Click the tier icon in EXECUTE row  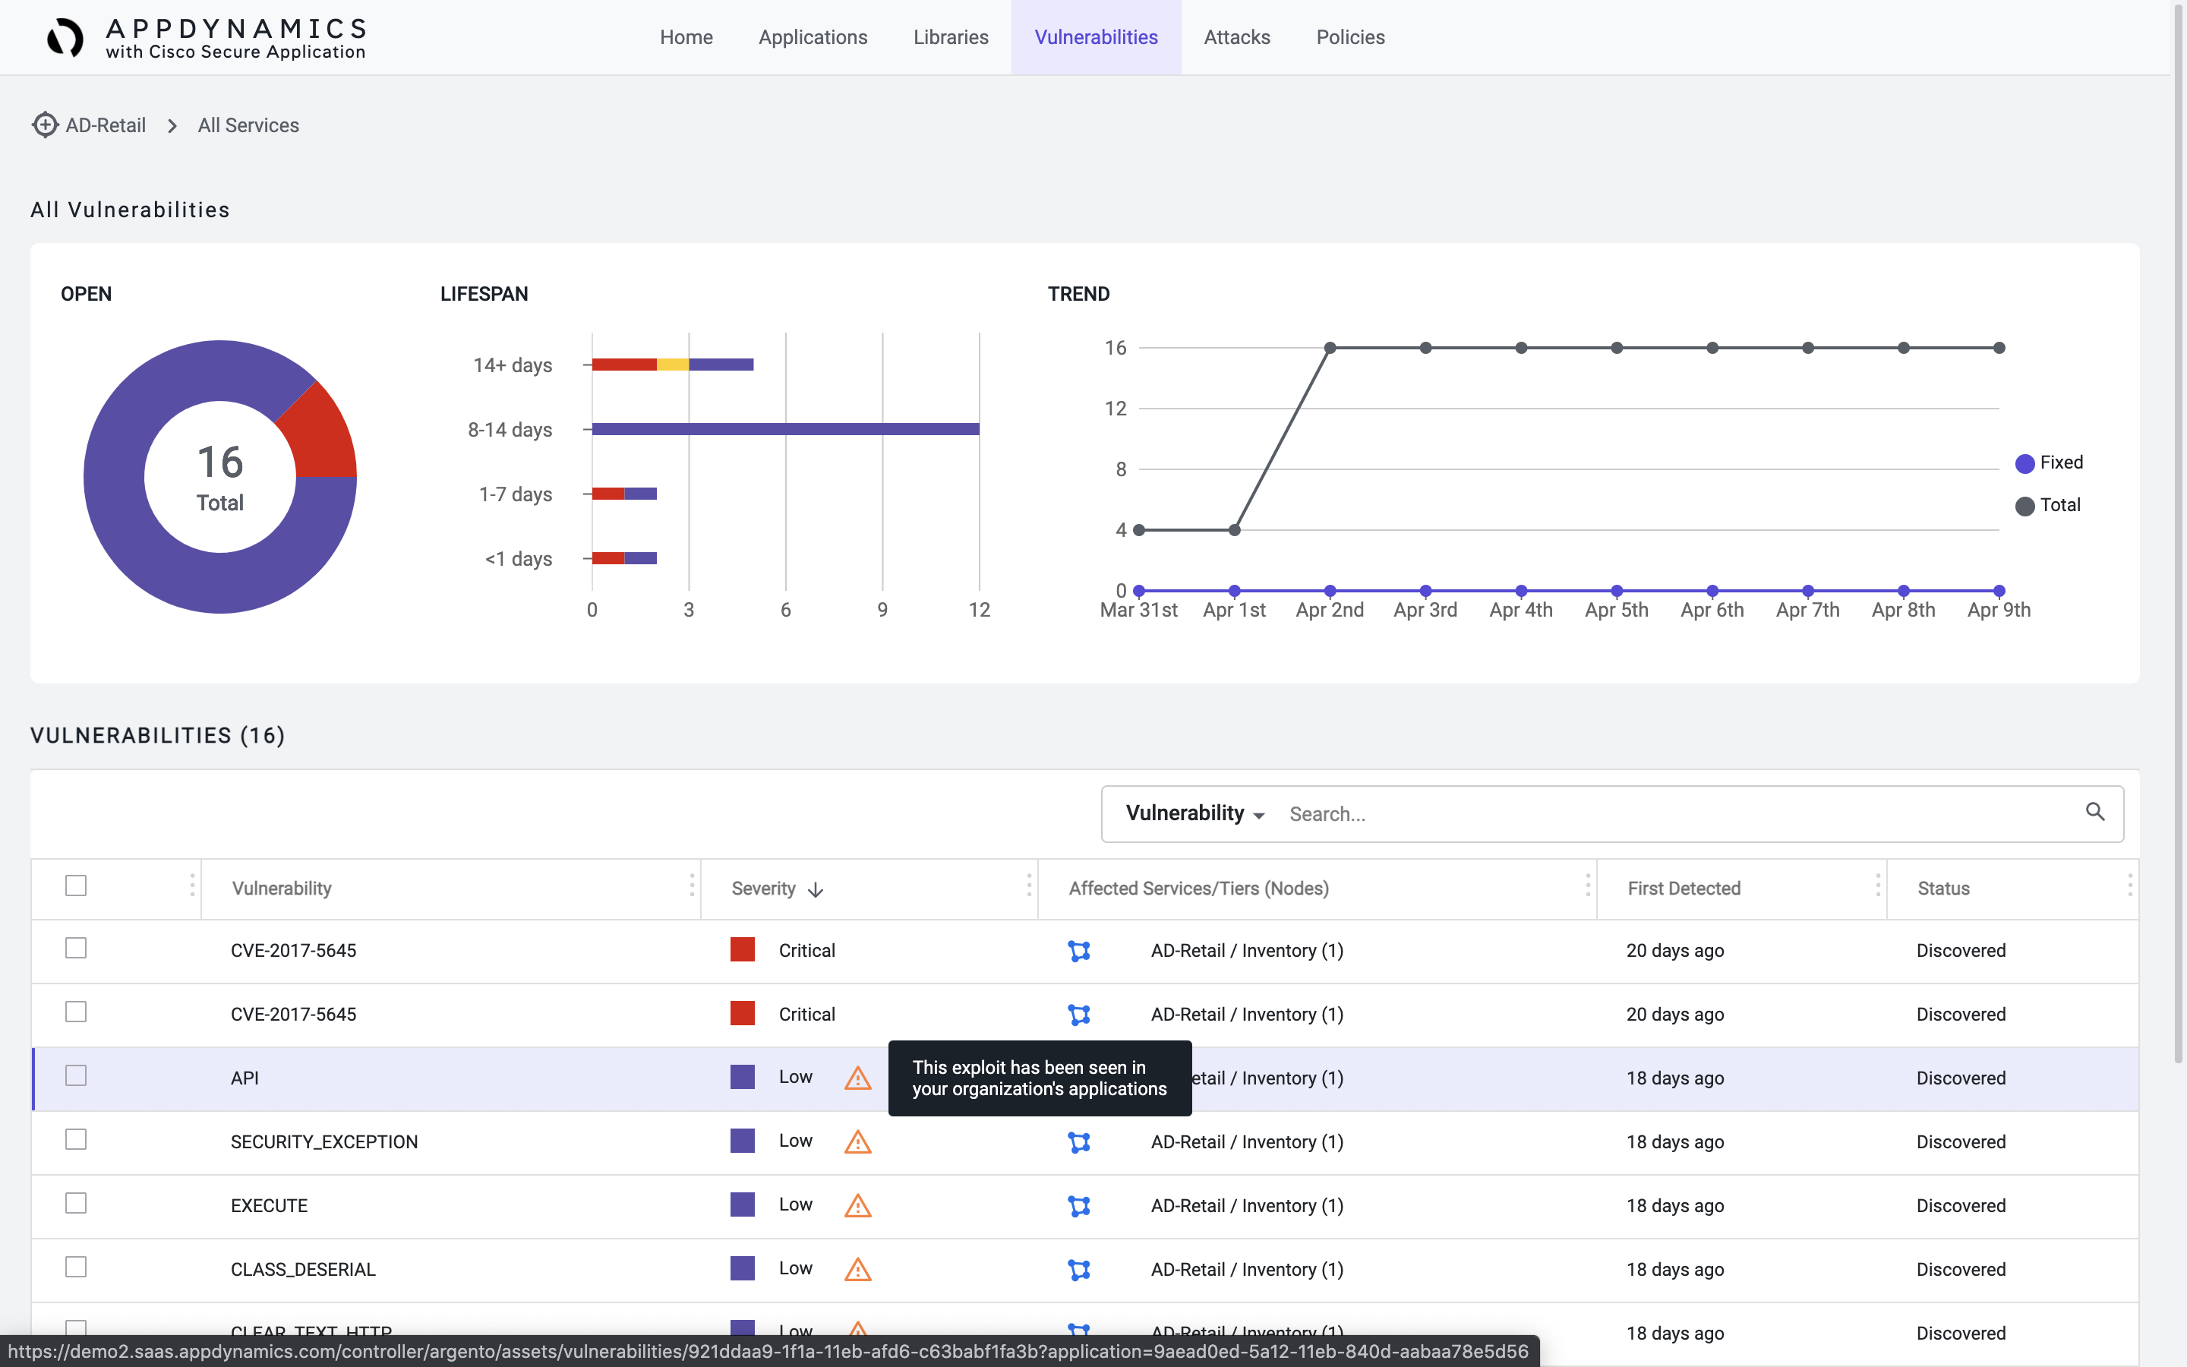1079,1206
